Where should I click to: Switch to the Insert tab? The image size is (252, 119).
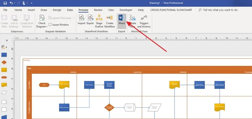click(x=31, y=10)
